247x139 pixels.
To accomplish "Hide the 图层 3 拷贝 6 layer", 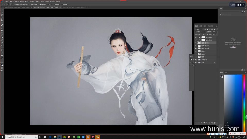I will click(x=196, y=43).
